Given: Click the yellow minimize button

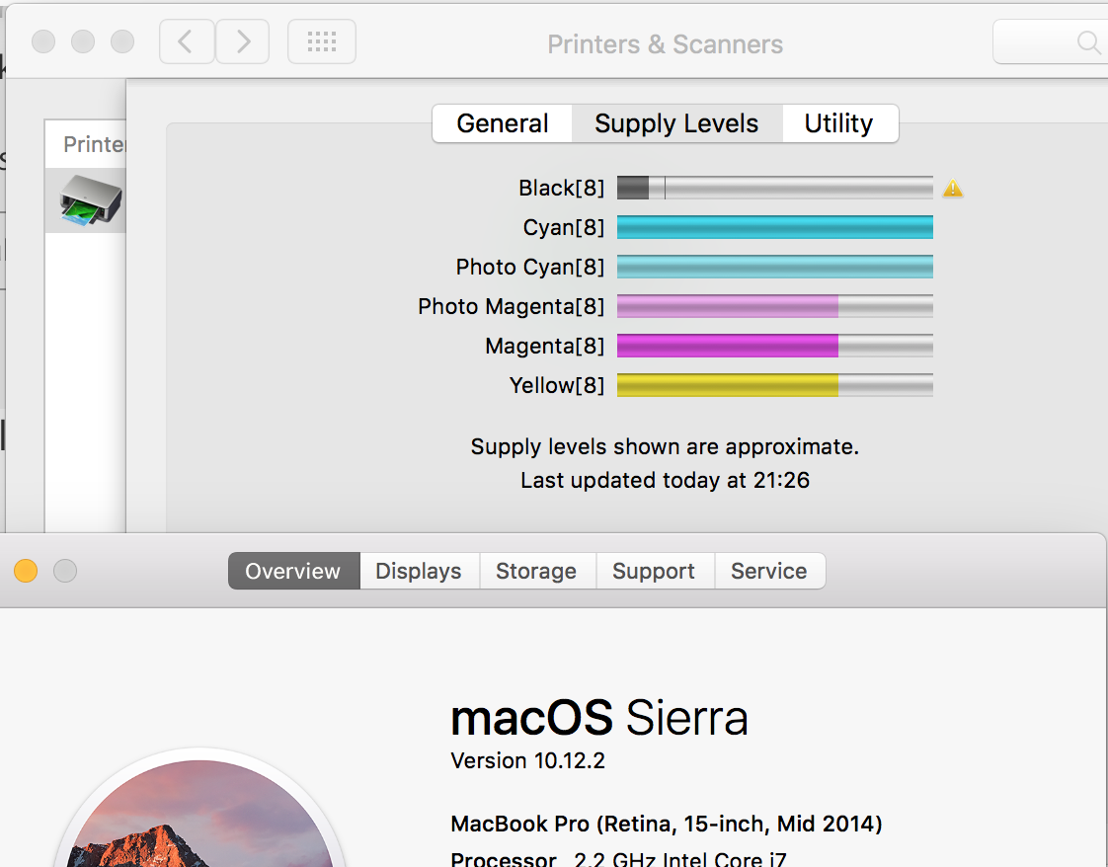Looking at the screenshot, I should coord(26,571).
